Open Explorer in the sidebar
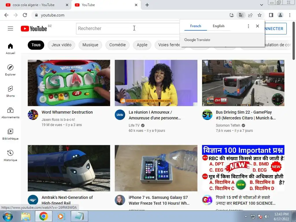This screenshot has width=296, height=222. (x=10, y=70)
